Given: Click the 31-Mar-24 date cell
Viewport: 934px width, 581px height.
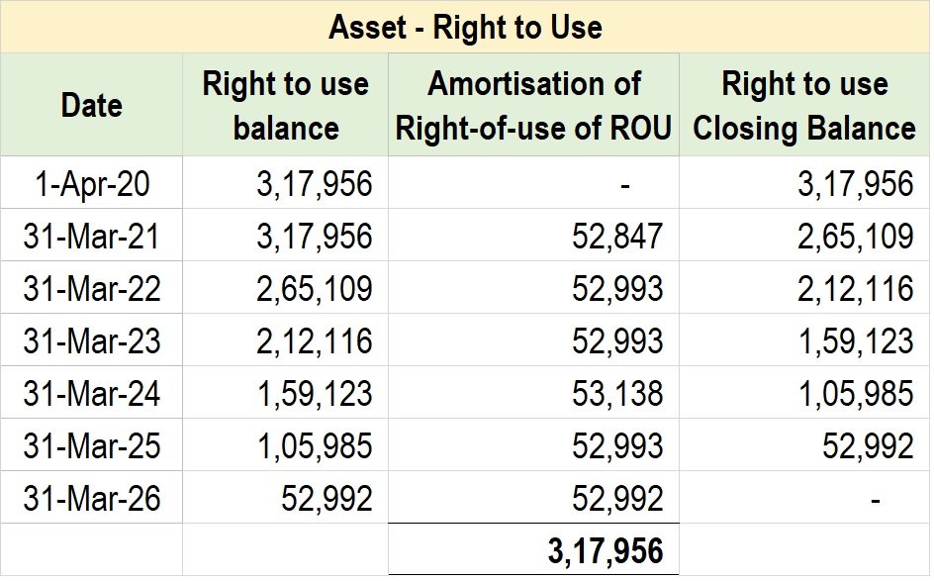Looking at the screenshot, I should click(x=91, y=394).
